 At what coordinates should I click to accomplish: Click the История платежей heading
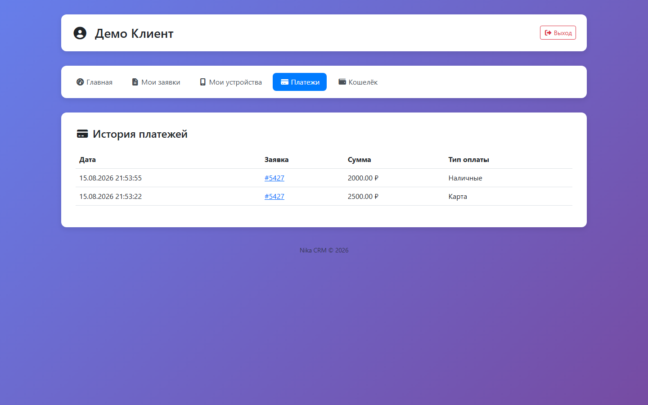pyautogui.click(x=140, y=134)
